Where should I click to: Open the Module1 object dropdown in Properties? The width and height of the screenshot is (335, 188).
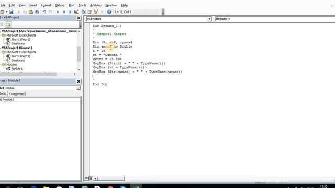point(79,88)
